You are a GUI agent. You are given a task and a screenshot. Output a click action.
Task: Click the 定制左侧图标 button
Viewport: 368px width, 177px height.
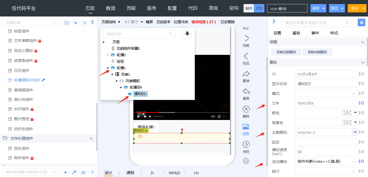tap(286, 52)
